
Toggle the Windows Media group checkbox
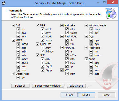(x=86, y=25)
